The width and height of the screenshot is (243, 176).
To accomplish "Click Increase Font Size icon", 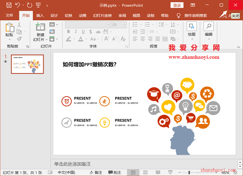I will (x=106, y=38).
